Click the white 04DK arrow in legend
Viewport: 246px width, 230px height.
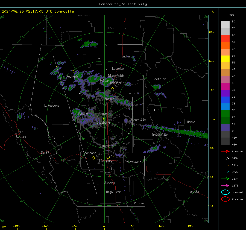(x=225, y=158)
